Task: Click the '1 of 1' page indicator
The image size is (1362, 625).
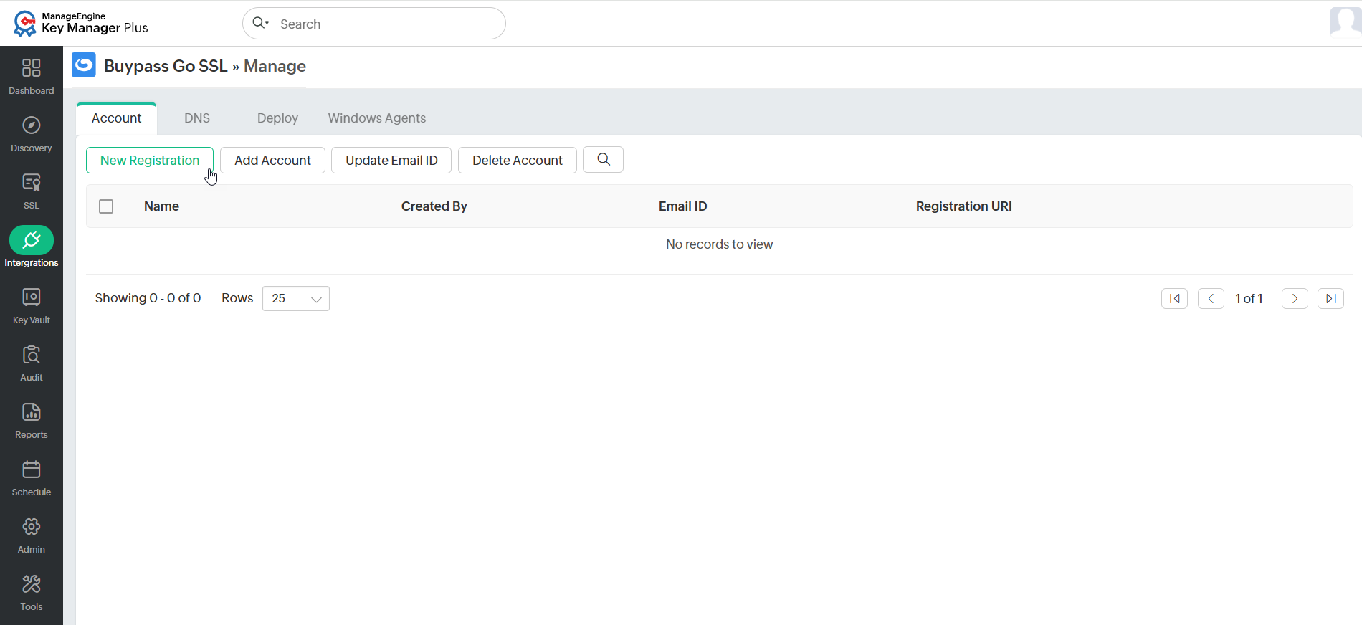Action: coord(1249,298)
